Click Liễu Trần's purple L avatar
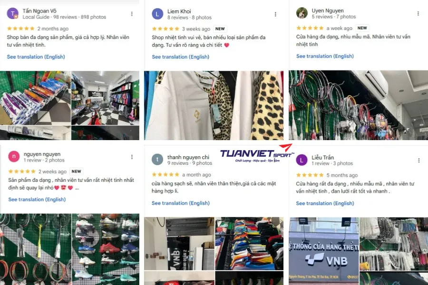Screen dimensions: 428x285 tap(302, 160)
